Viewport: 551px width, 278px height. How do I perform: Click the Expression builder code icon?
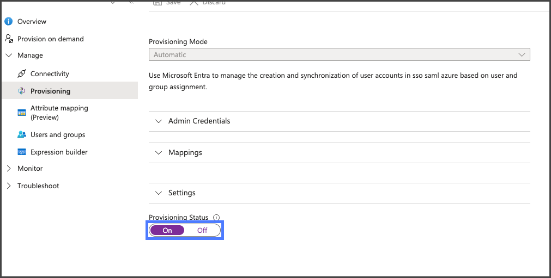pos(22,152)
